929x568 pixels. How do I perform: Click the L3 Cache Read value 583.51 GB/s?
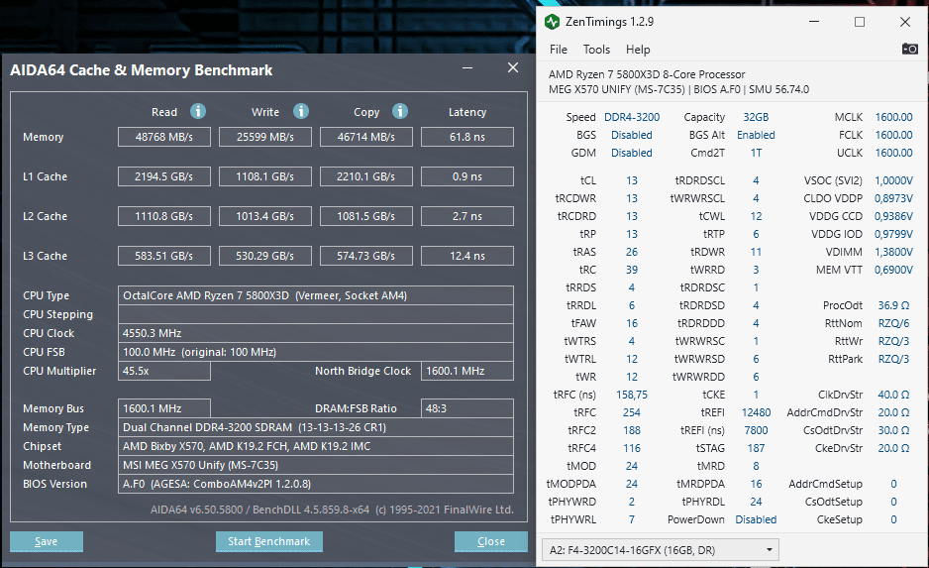click(x=164, y=256)
